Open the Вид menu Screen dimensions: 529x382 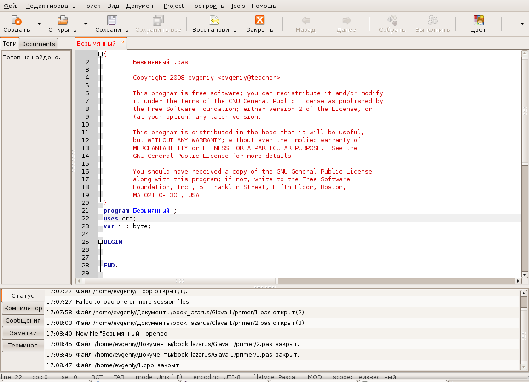113,6
